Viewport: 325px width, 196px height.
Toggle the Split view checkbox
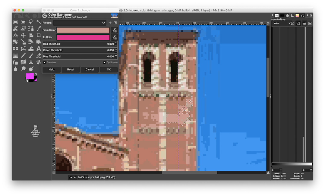click(x=105, y=62)
